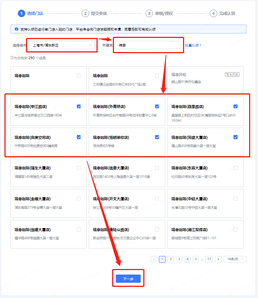Go to page 2
258x298 pixels.
(x=170, y=259)
